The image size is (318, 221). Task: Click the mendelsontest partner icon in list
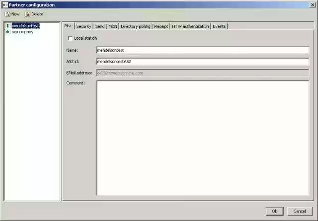coord(7,25)
